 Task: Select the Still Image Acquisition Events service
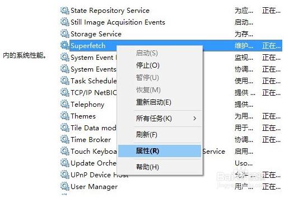[x=118, y=22]
